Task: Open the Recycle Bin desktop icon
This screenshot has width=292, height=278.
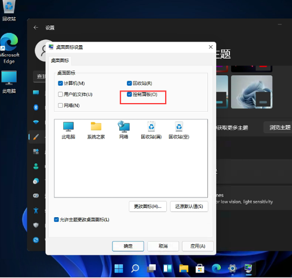Action: (x=9, y=10)
